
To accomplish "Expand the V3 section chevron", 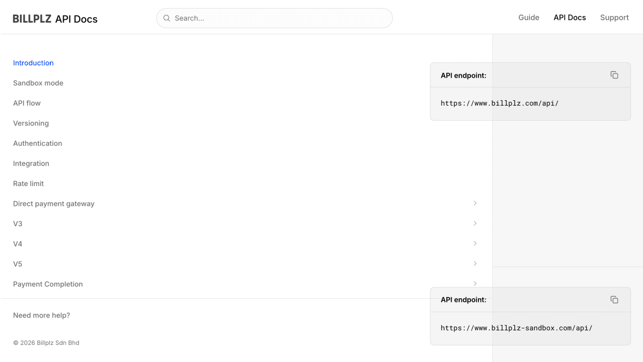I will click(x=475, y=223).
